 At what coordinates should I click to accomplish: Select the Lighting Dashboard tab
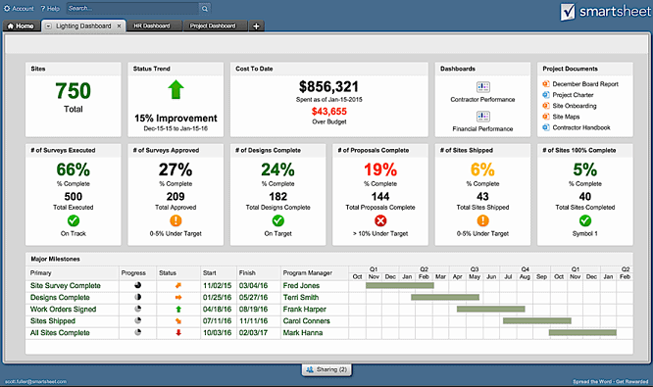coord(83,25)
